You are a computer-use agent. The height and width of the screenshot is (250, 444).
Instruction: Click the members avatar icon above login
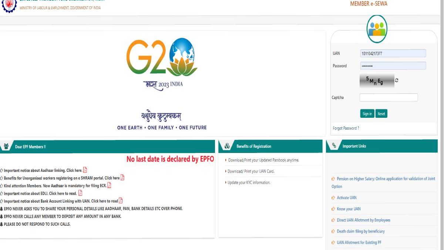click(377, 29)
